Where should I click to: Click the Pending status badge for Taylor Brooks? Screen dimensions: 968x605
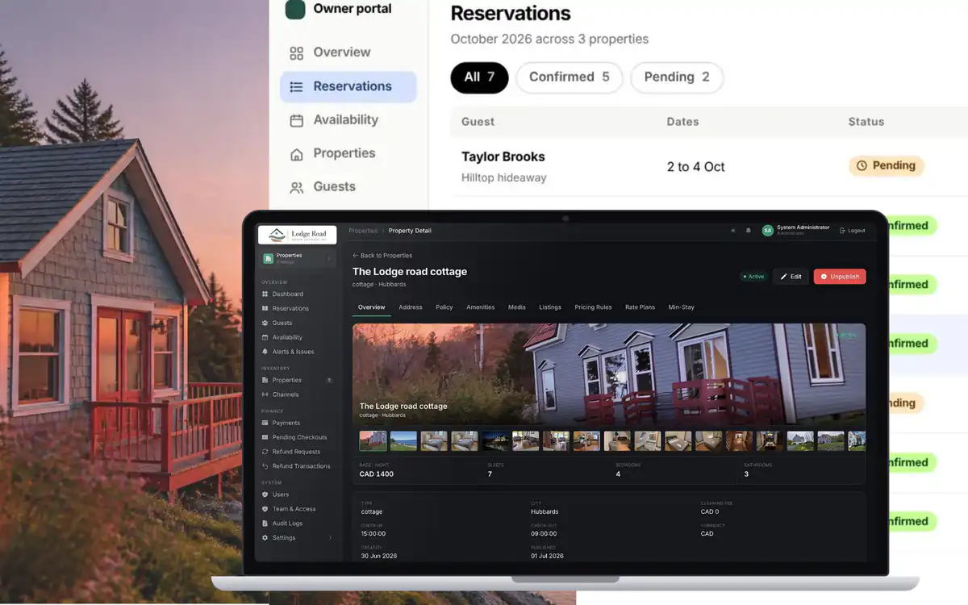[x=886, y=165]
